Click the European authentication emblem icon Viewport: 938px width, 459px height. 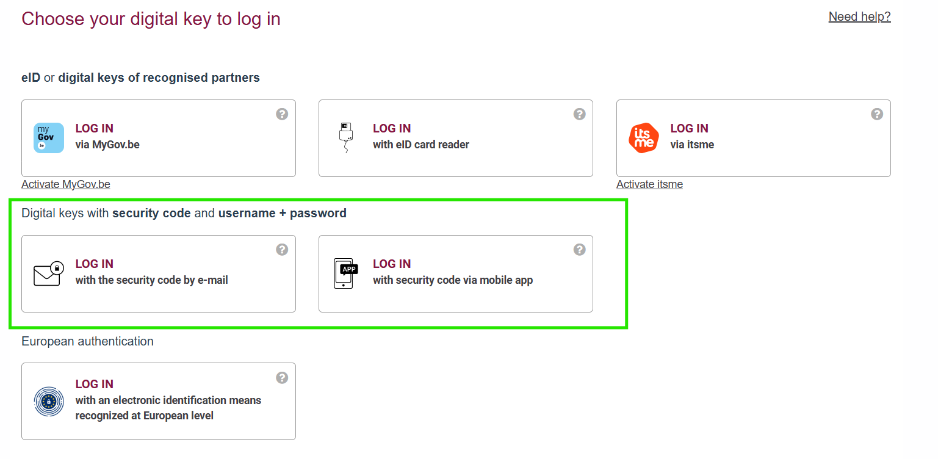point(49,402)
